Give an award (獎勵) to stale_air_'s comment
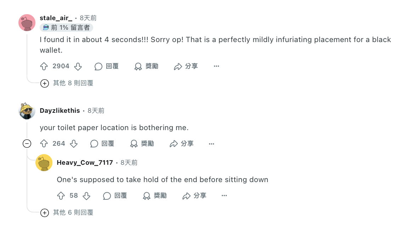Viewport: 411px width, 227px height. tap(146, 66)
